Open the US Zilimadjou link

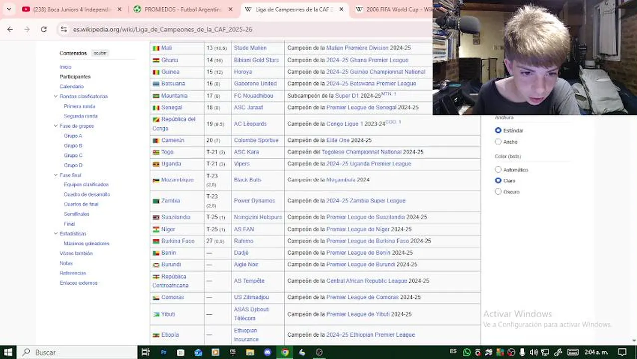[251, 297]
